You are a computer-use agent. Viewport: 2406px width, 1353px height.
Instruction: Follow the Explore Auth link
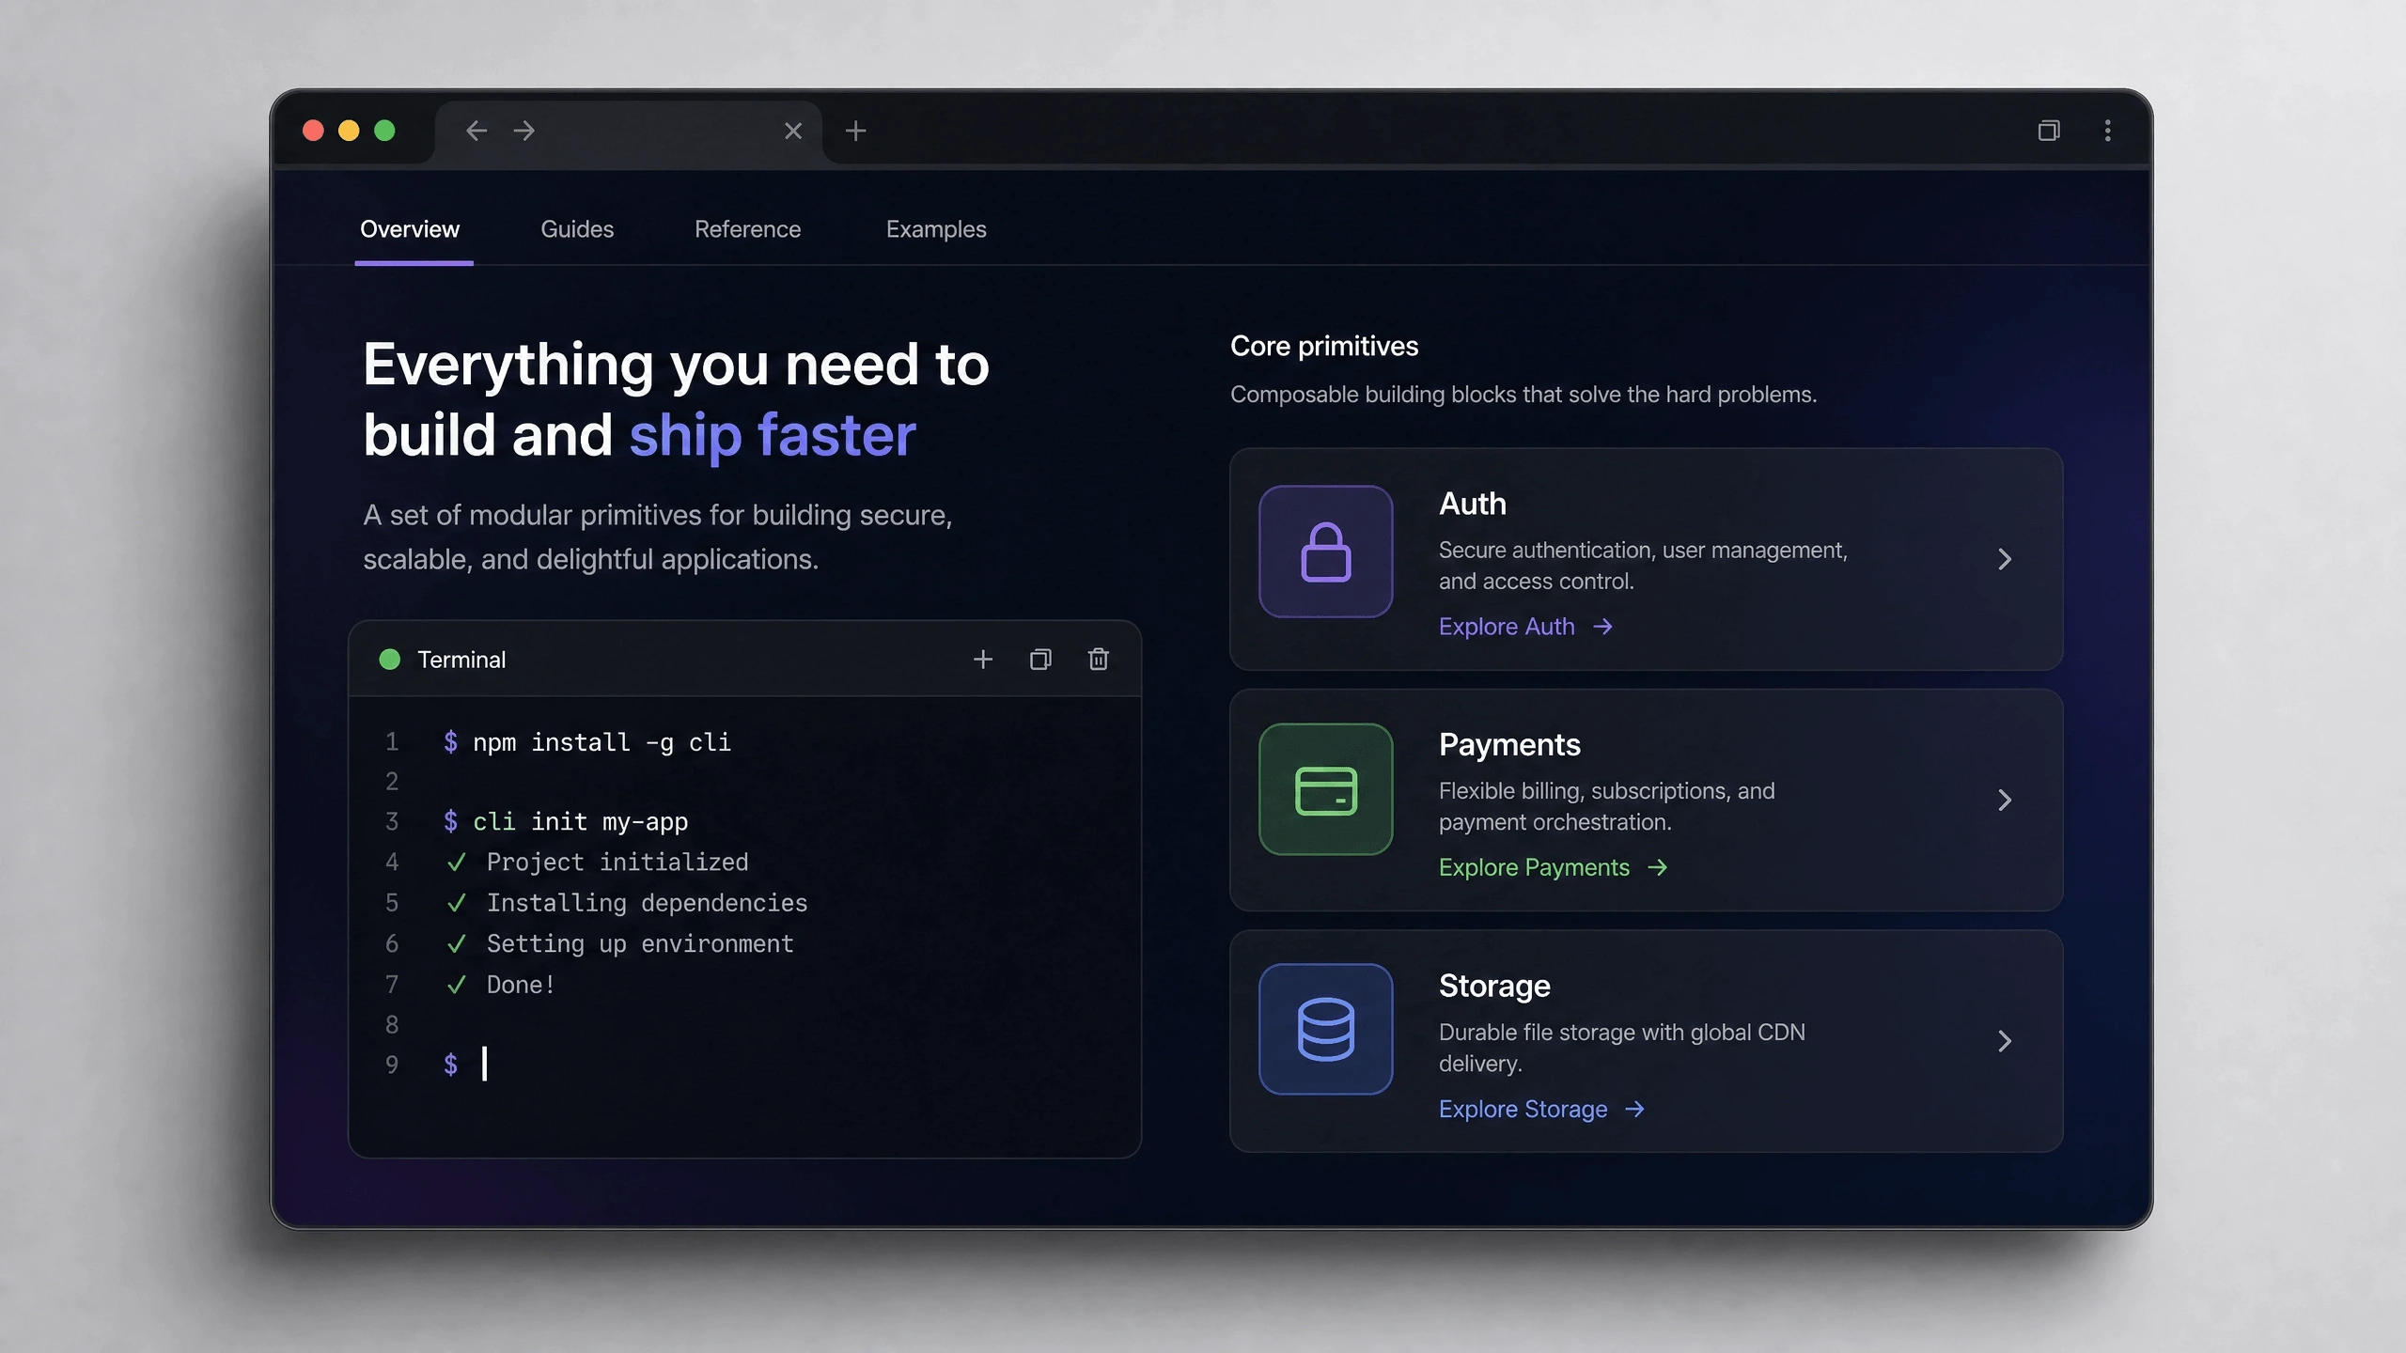click(1526, 627)
